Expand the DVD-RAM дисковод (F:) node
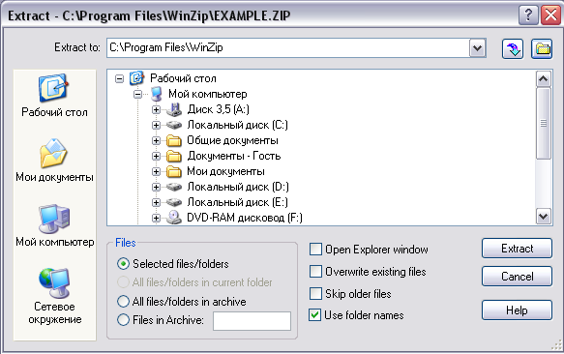 point(156,218)
